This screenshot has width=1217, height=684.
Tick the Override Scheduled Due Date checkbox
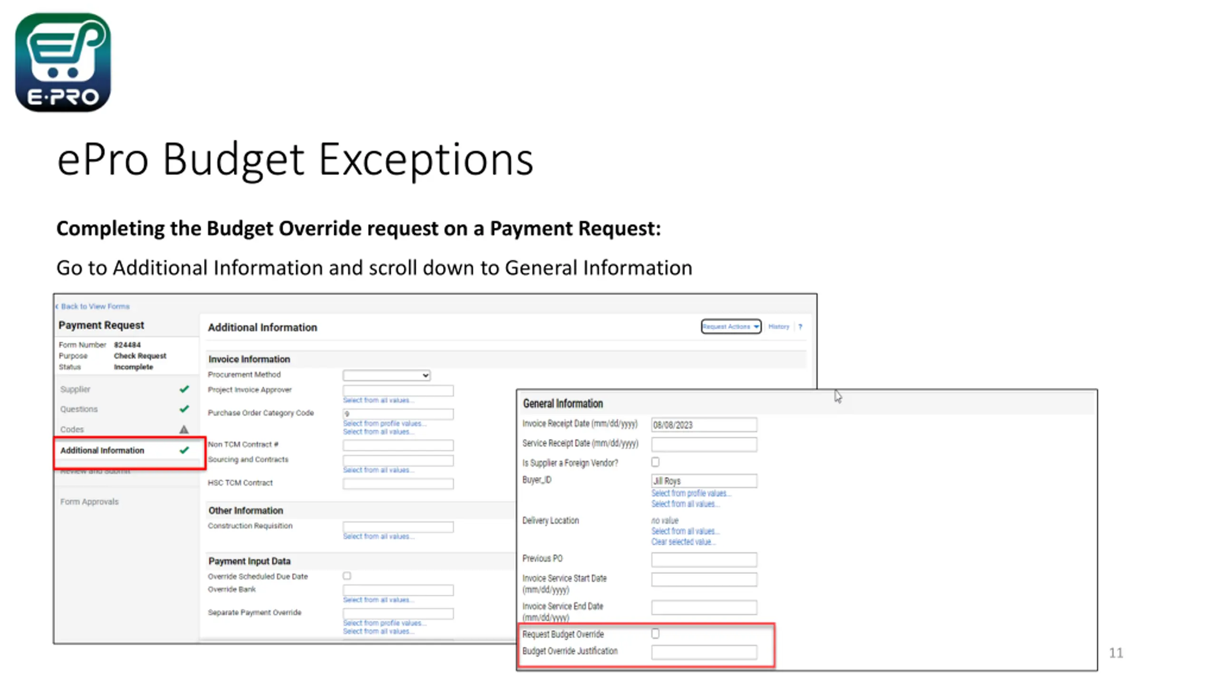click(347, 576)
